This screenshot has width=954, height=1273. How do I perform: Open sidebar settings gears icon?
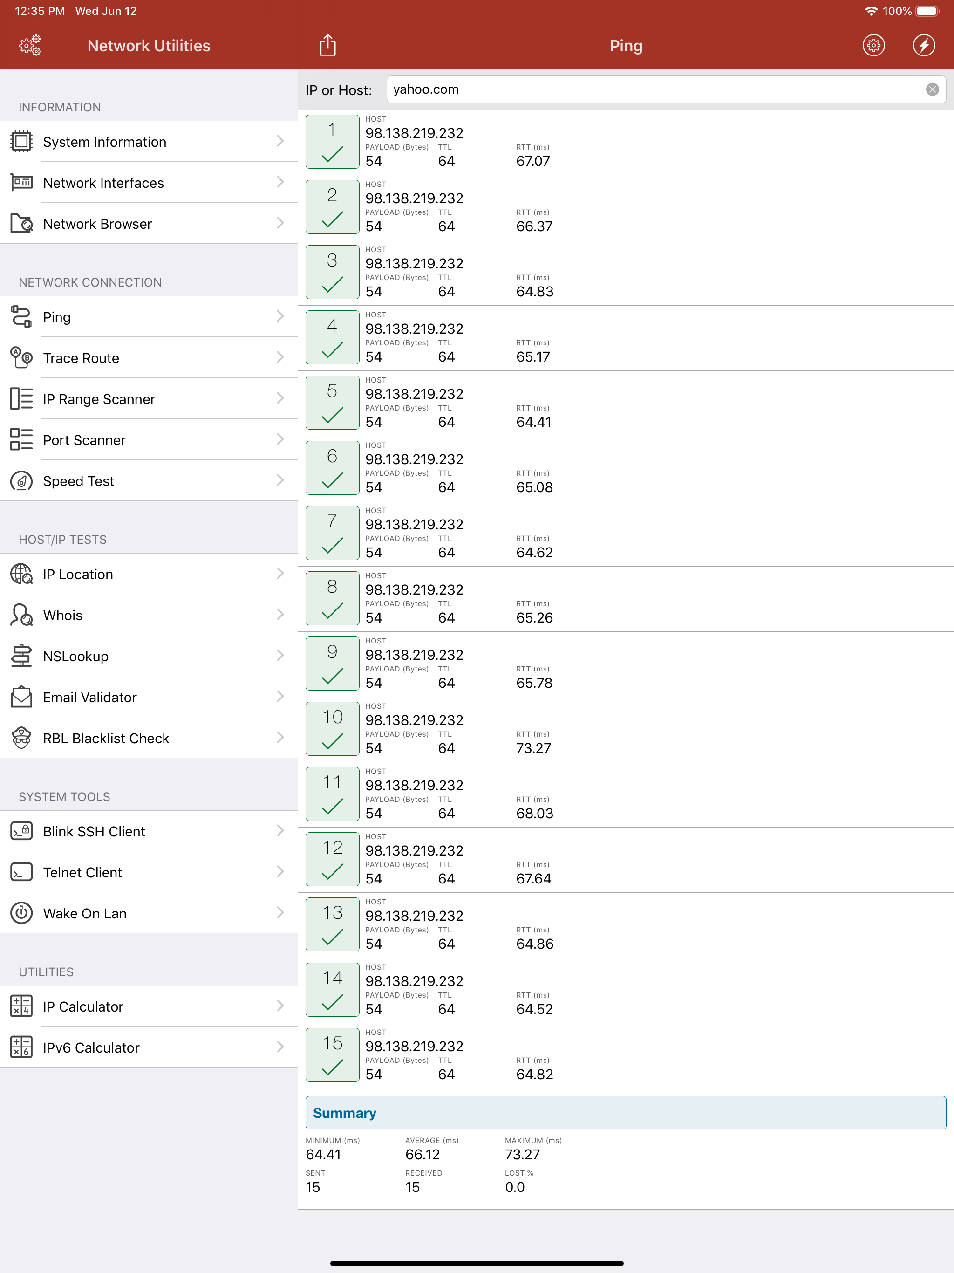30,46
